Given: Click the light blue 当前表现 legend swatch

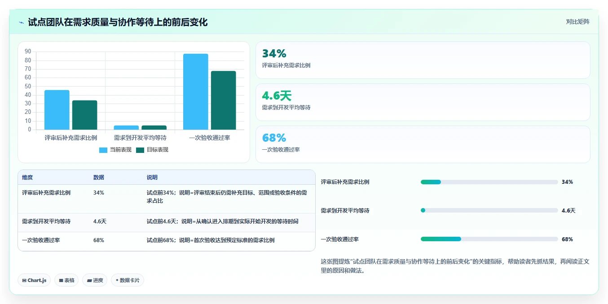Looking at the screenshot, I should point(103,150).
